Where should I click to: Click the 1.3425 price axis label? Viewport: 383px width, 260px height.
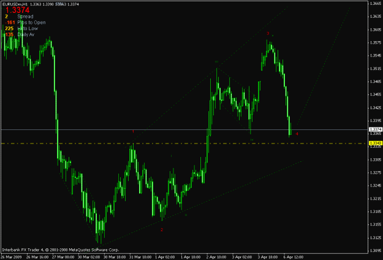[375, 107]
